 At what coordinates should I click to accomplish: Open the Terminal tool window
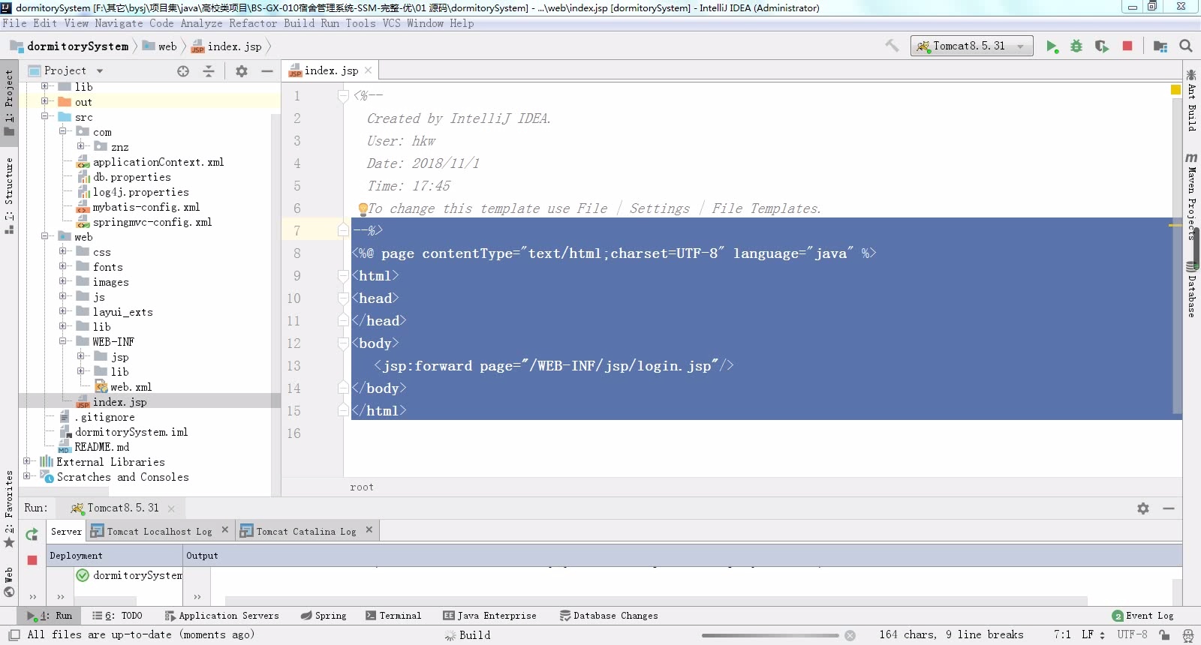(393, 616)
